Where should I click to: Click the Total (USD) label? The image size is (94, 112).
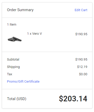[x=17, y=99]
